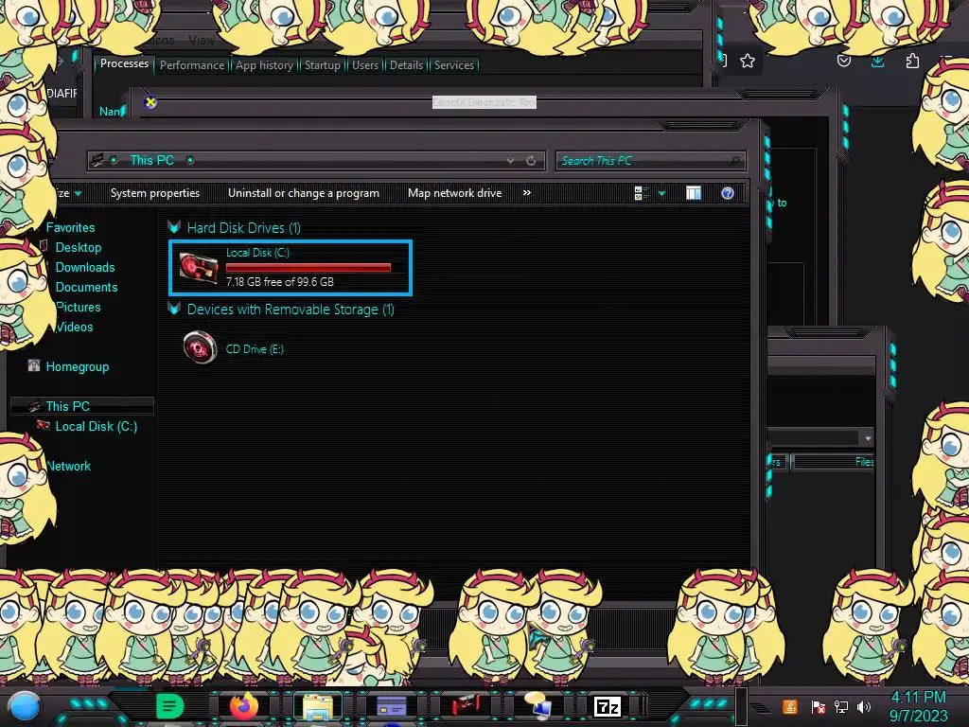969x727 pixels.
Task: Switch to Users tab in Task Manager
Action: point(365,65)
